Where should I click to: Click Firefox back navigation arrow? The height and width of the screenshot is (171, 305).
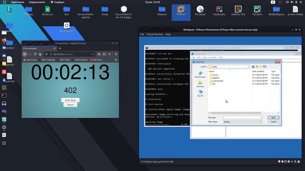[25, 54]
